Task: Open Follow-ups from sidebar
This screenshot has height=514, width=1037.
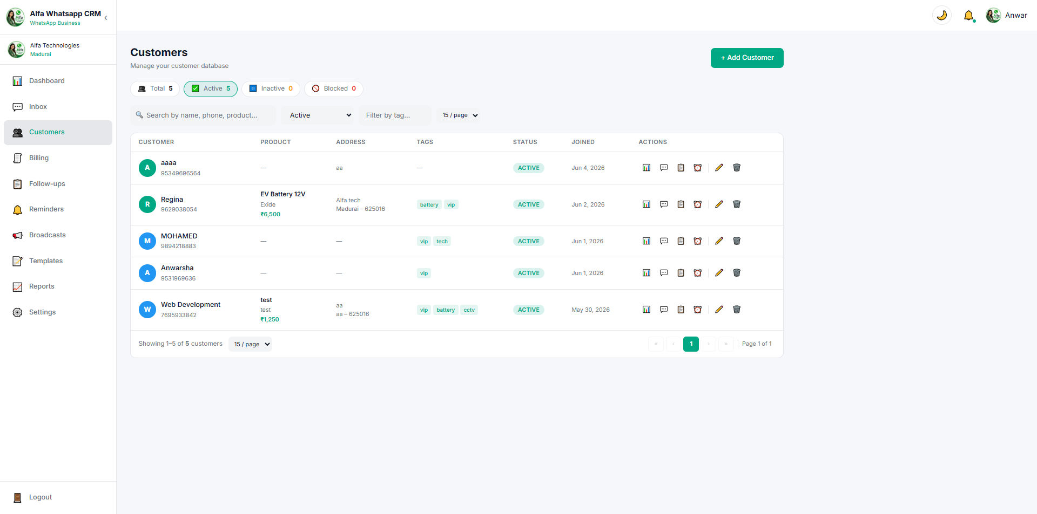Action: (x=58, y=184)
